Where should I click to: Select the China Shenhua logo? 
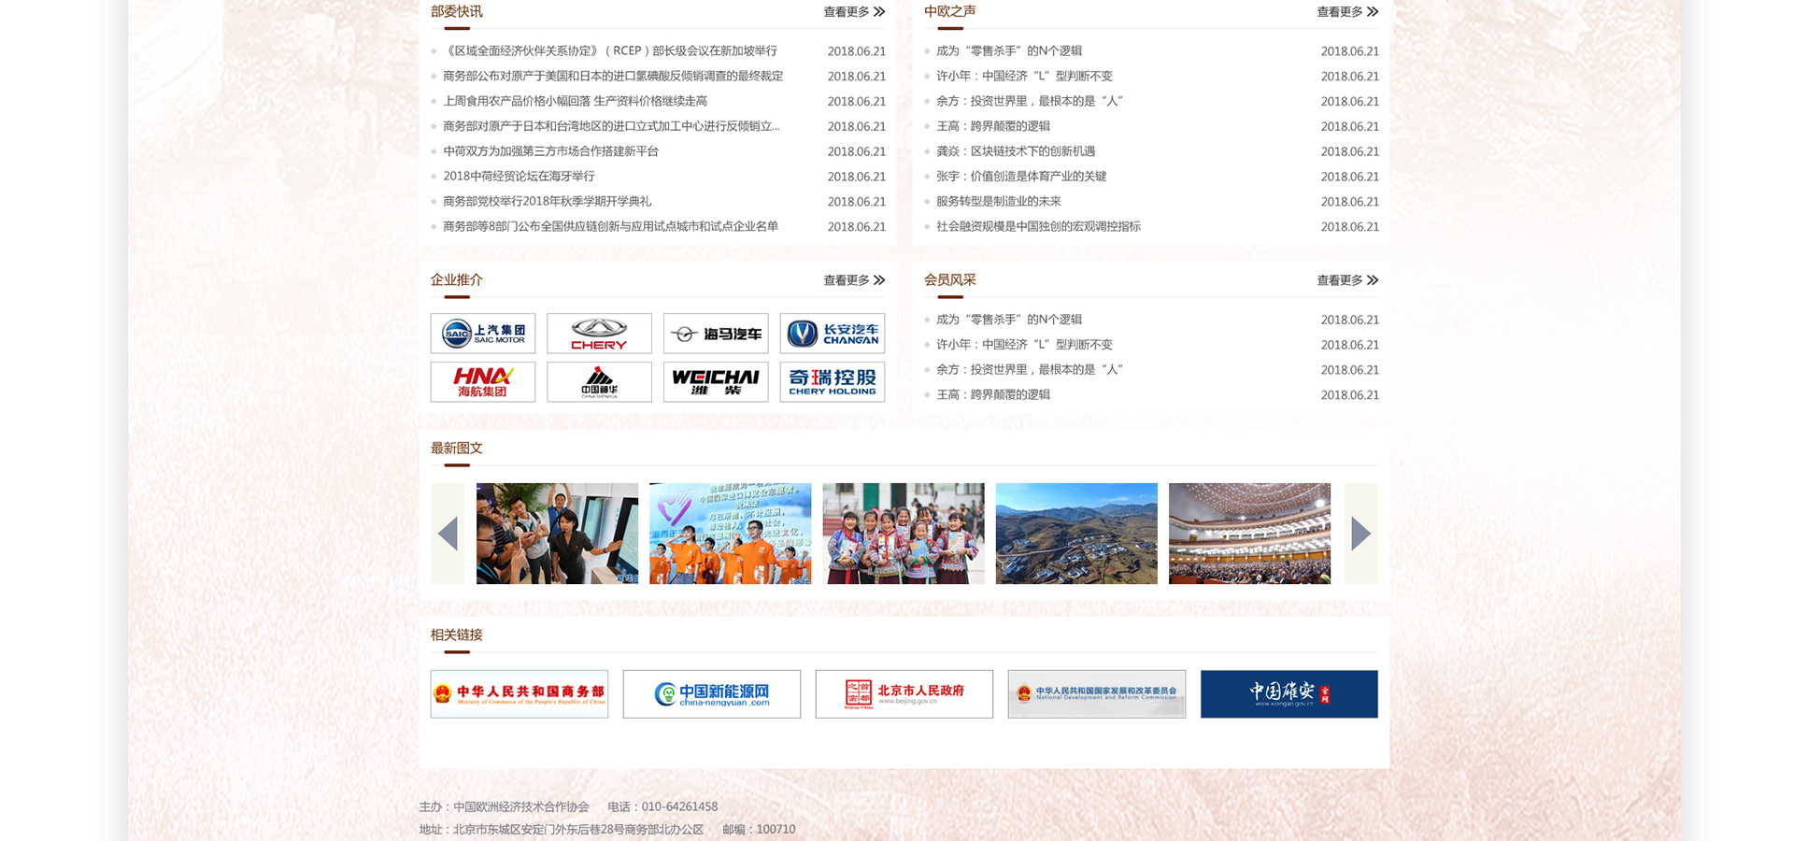(599, 382)
